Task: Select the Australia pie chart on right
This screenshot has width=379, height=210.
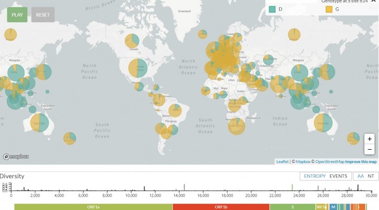Action: [x=323, y=122]
